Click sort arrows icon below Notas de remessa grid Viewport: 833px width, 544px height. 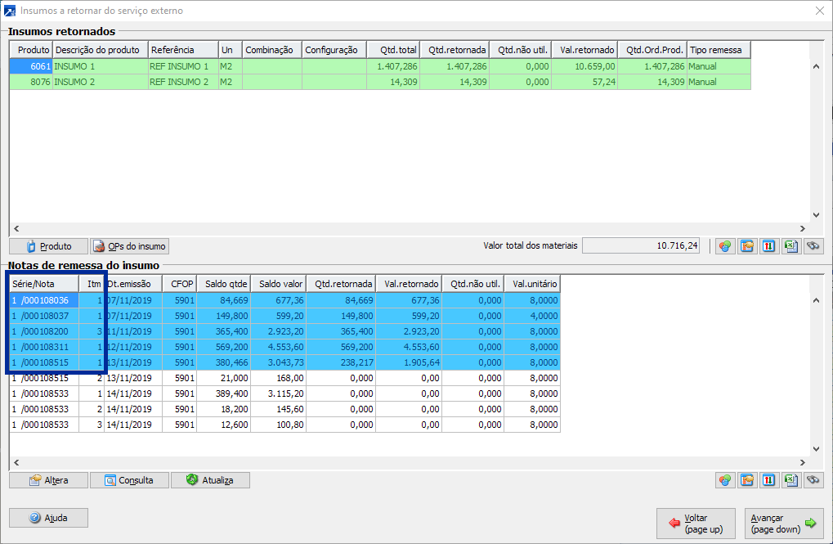[768, 480]
